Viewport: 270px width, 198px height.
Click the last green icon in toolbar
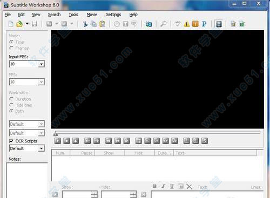click(242, 24)
